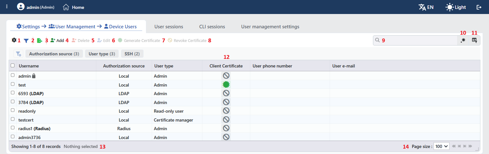Go to the last page icon
The height and width of the screenshot is (154, 489).
click(470, 146)
